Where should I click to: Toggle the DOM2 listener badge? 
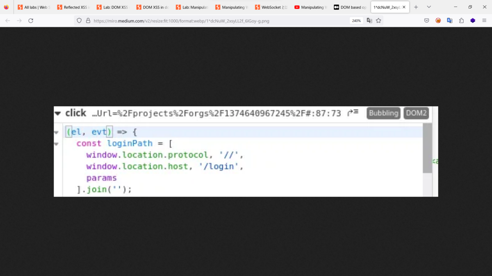coord(416,113)
